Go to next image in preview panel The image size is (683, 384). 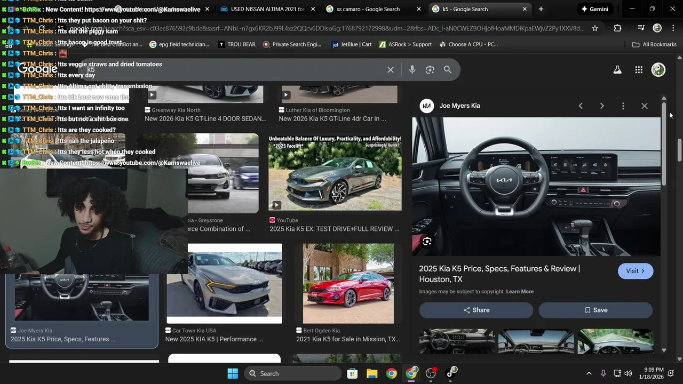pyautogui.click(x=602, y=106)
